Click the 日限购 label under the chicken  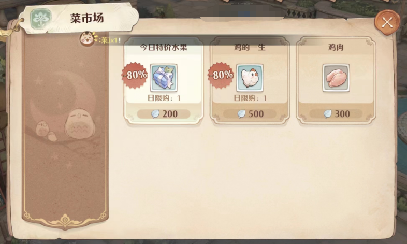pos(250,98)
